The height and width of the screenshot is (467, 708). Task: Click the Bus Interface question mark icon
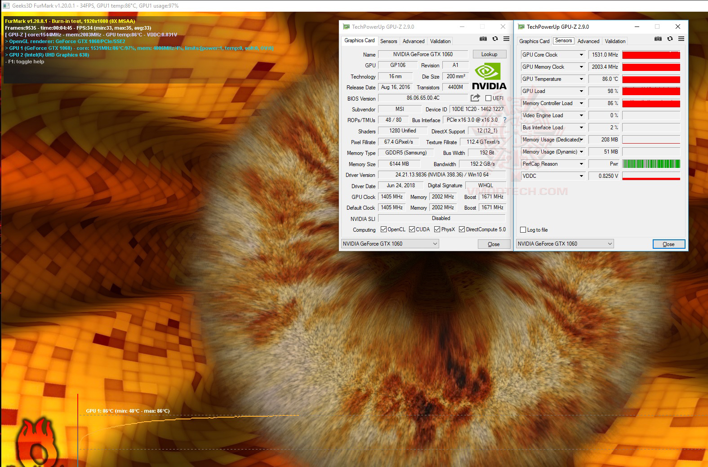coord(505,120)
